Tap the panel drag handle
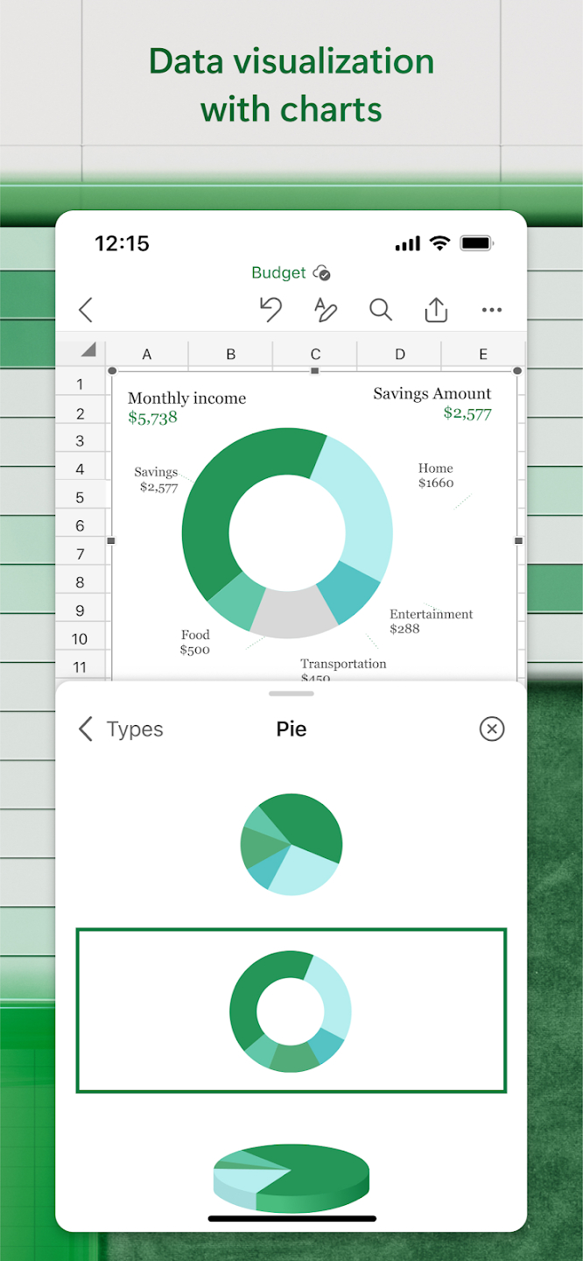 [x=291, y=694]
